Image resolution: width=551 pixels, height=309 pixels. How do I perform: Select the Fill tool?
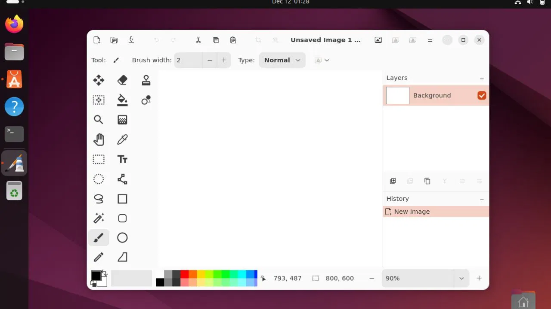(122, 100)
